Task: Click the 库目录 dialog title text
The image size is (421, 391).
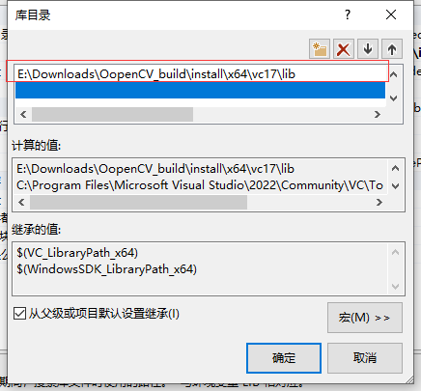Action: [x=33, y=15]
